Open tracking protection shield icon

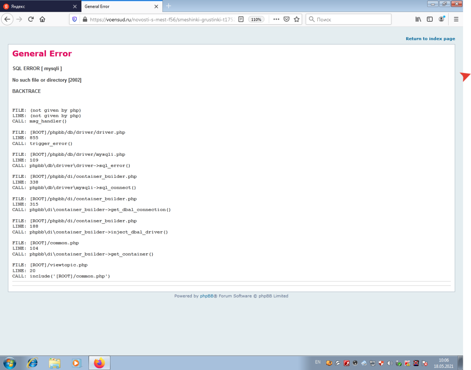(75, 19)
